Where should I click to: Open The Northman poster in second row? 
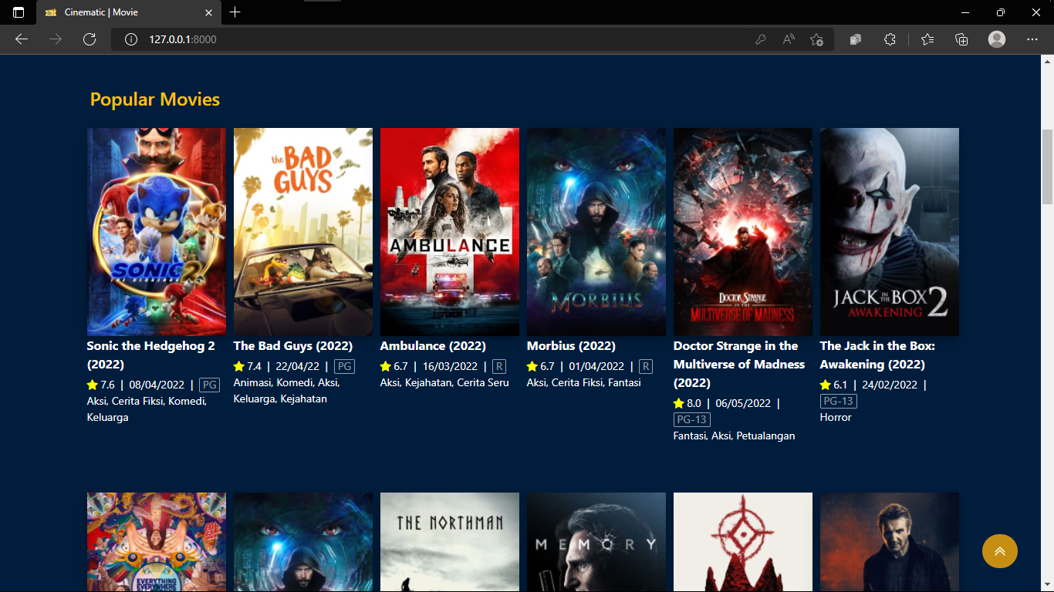point(450,542)
